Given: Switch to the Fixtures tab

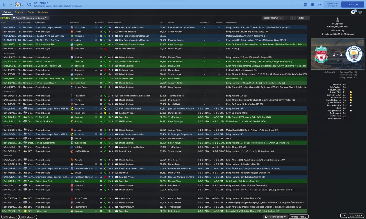Looking at the screenshot, I should tap(7, 12).
